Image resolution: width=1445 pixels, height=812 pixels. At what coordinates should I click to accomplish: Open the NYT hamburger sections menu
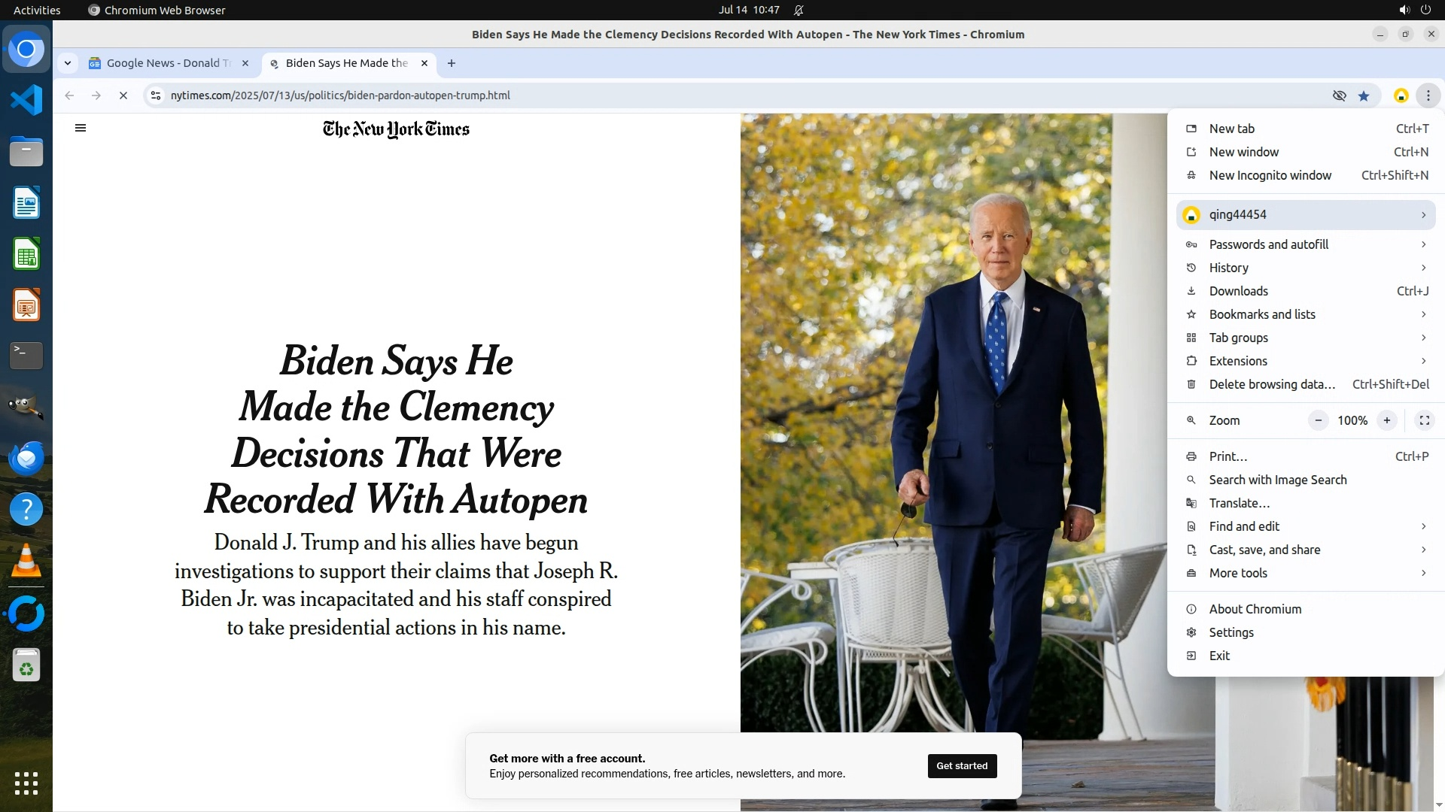(81, 128)
